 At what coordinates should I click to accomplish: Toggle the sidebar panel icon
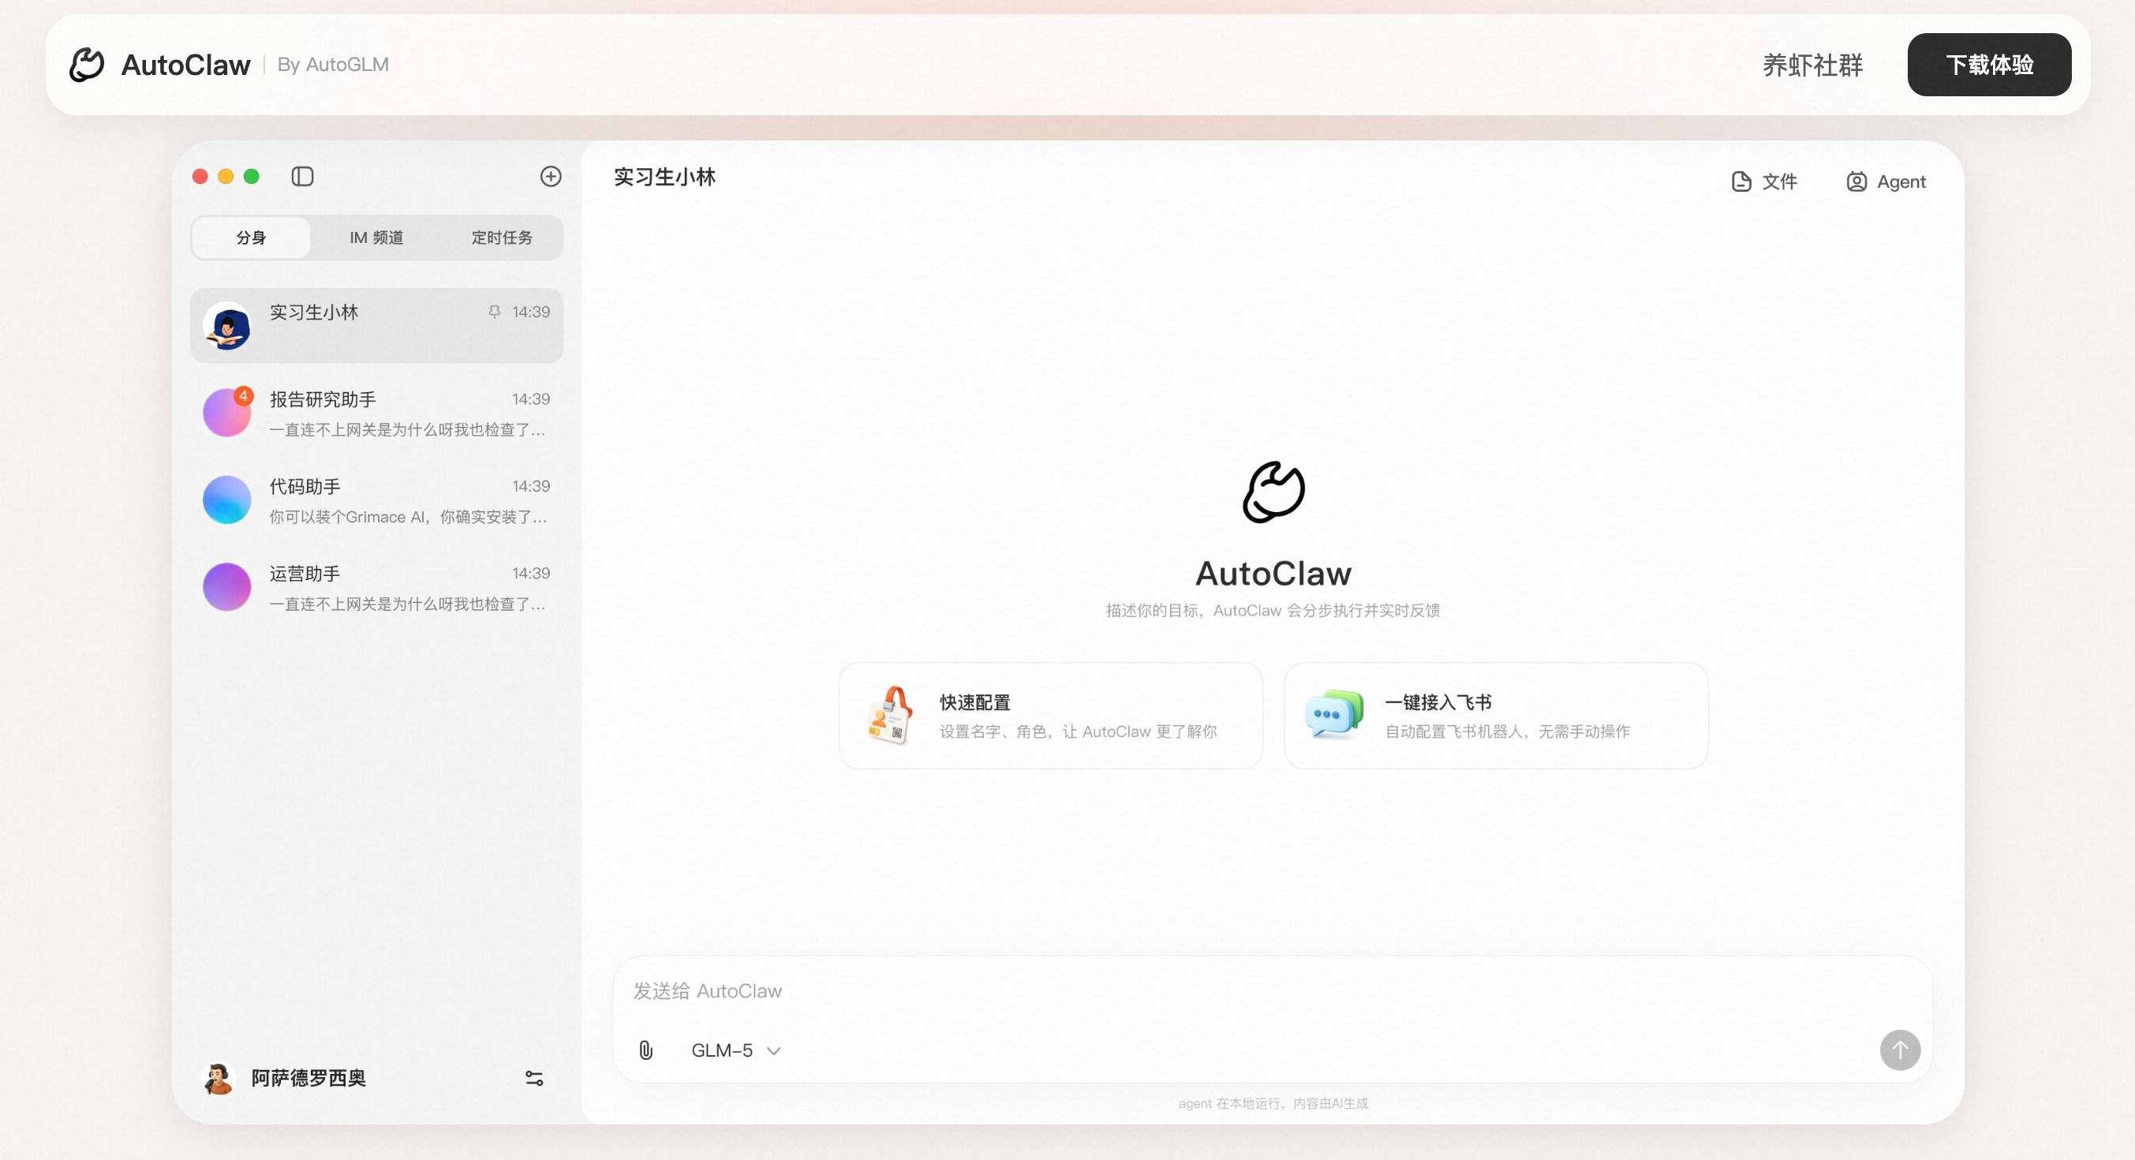302,177
